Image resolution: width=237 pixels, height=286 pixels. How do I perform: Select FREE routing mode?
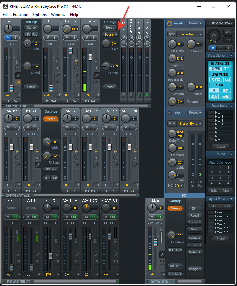(x=226, y=69)
